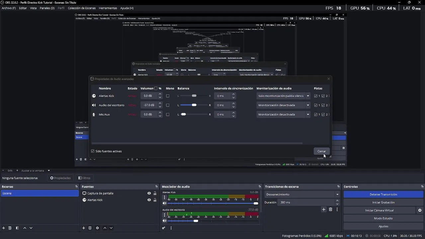Pop out the Fuentes dock icon
Image resolution: width=425 pixels, height=239 pixels.
(156, 187)
